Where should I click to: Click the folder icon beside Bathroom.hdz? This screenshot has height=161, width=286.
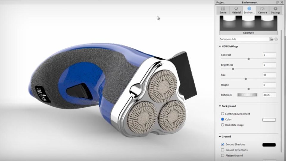coord(272,39)
